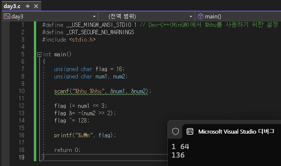281x166 pixels.
Task: Click the console output value 136
Action: tap(178, 155)
